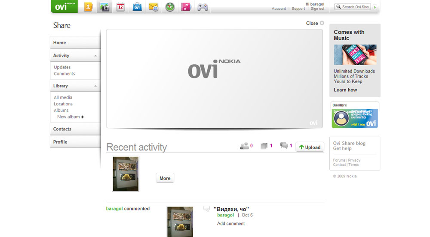Select Updates under Activity
The image size is (430, 237).
62,67
